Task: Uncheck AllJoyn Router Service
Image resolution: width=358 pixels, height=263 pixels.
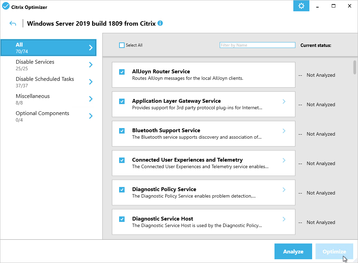Action: click(x=122, y=72)
